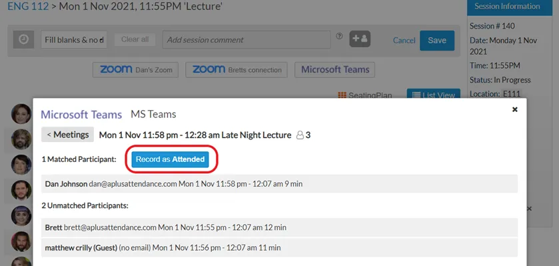This screenshot has height=266, width=559.
Task: Click the 'Time: 11:55PM' text
Action: coord(495,65)
